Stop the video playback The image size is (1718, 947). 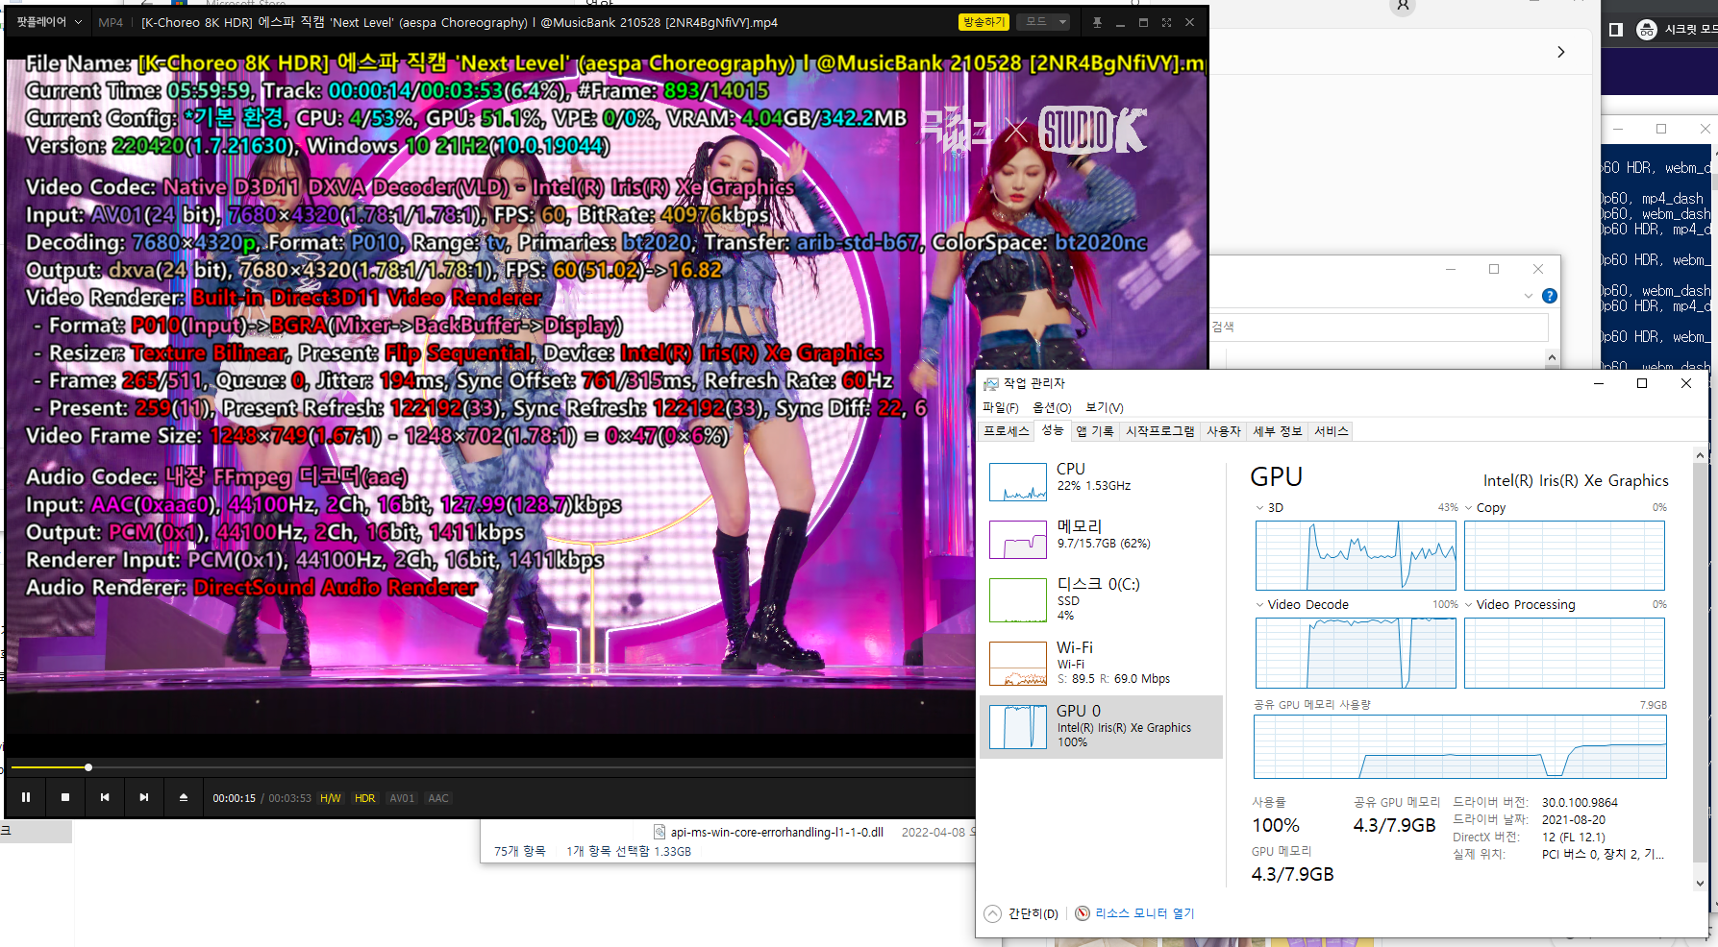pos(65,797)
